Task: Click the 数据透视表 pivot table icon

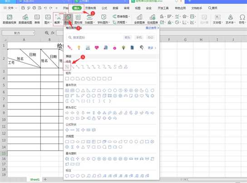Action: click(x=10, y=19)
